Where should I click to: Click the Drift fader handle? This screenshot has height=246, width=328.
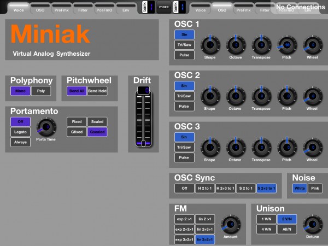pyautogui.click(x=143, y=143)
